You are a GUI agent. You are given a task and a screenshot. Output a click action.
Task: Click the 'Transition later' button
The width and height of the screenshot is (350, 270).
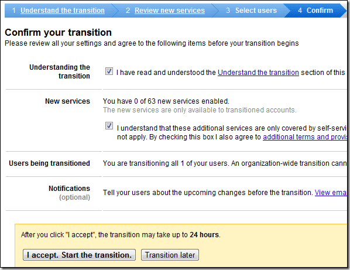click(170, 255)
